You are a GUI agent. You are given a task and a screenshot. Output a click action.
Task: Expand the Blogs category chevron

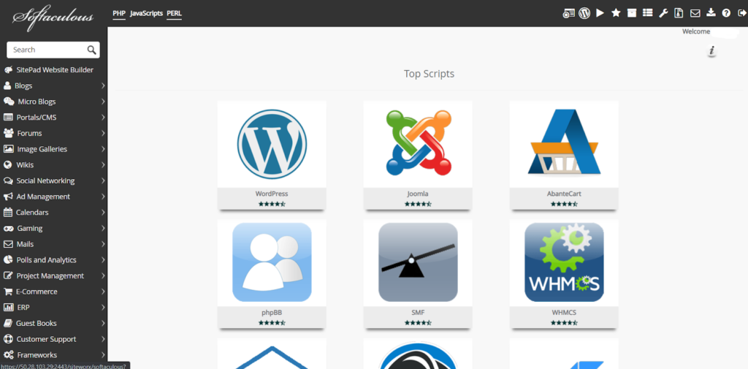click(x=103, y=86)
